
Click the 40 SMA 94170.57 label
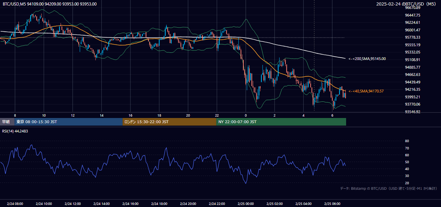(366, 91)
